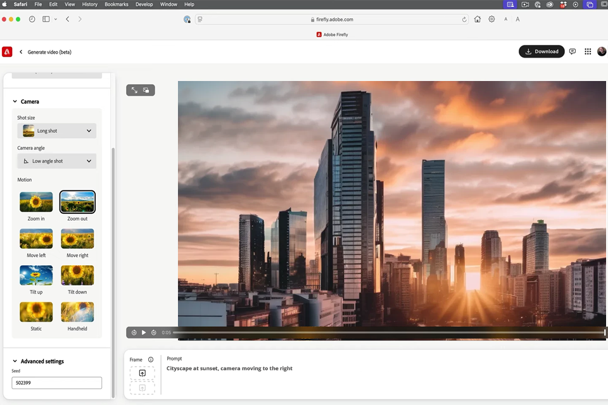The height and width of the screenshot is (405, 608).
Task: Click the settings panel vertical scrollbar
Action: coord(113,273)
